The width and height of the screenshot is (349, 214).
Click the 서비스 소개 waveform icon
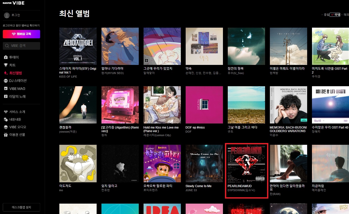pos(6,112)
